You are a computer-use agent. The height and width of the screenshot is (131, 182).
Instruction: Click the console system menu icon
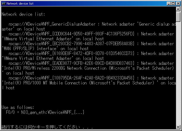pos(4,4)
